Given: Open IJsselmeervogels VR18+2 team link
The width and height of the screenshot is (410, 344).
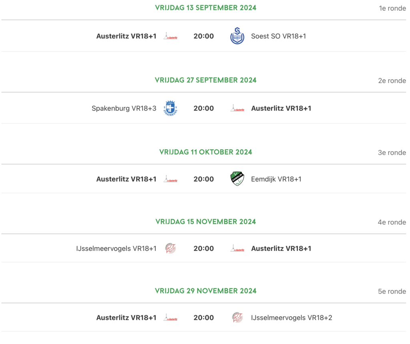Looking at the screenshot, I should click(x=291, y=318).
